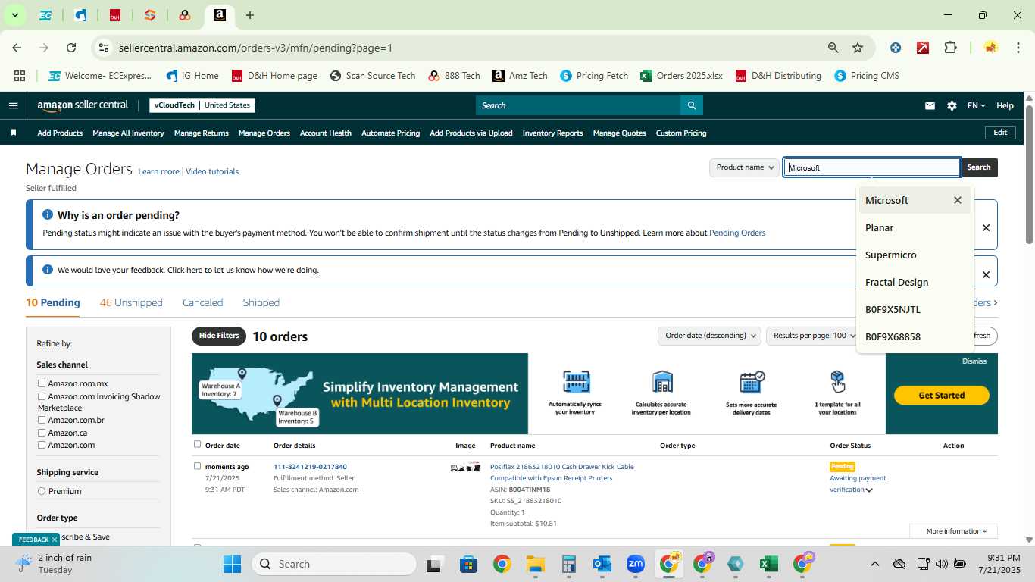Close the FEEDBACK tab with X
This screenshot has height=582, width=1035.
pyautogui.click(x=55, y=540)
